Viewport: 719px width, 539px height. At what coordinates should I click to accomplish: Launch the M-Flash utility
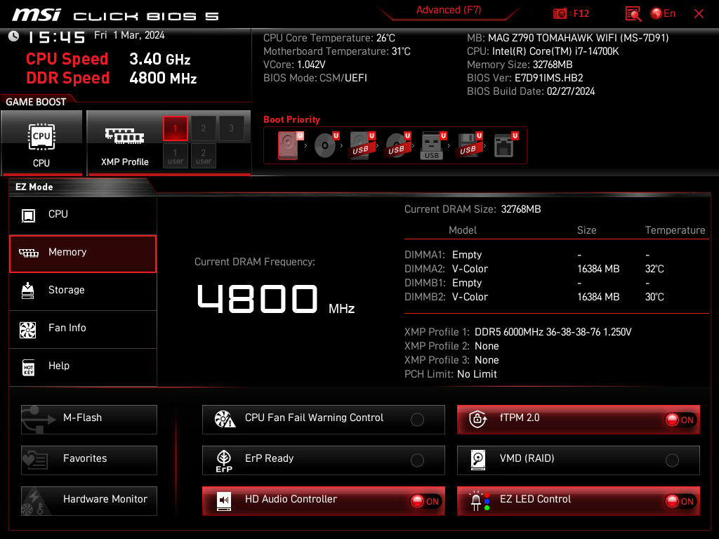89,420
